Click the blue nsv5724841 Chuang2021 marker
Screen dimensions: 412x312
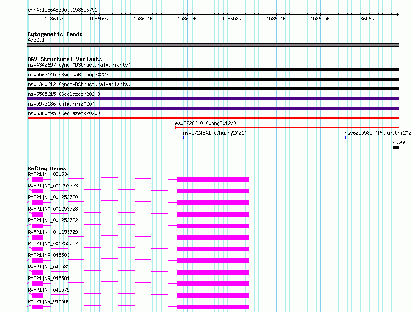click(184, 137)
